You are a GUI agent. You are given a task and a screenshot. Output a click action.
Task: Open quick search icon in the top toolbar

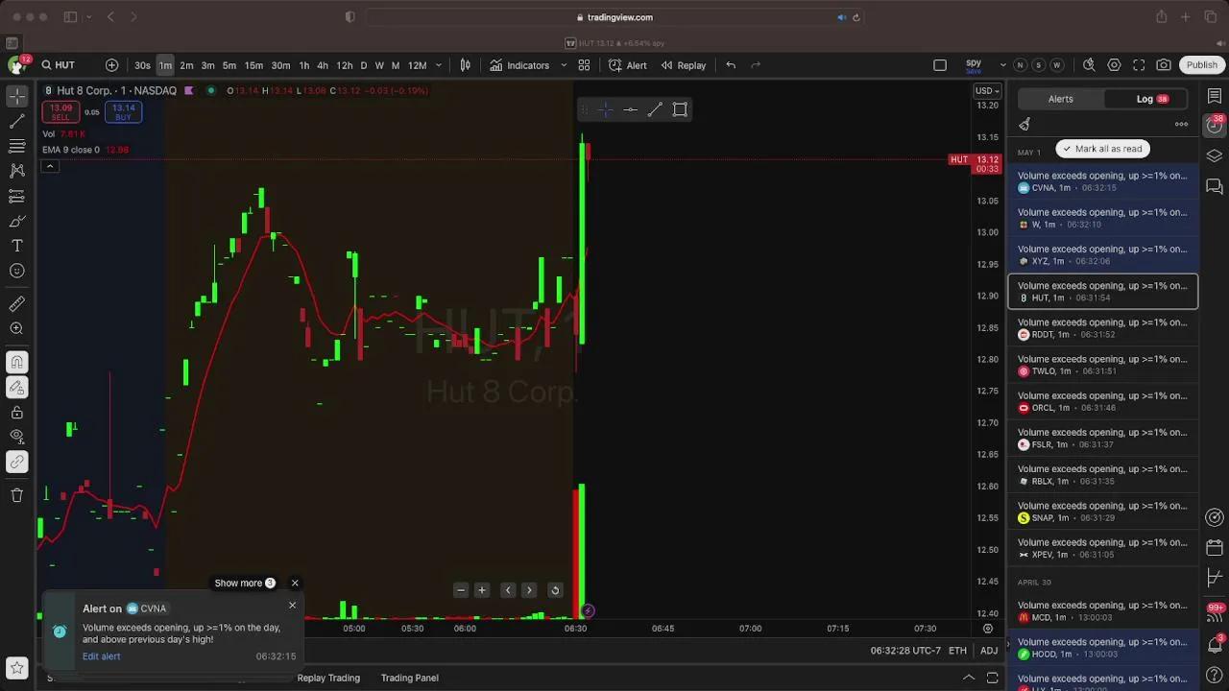click(x=1089, y=65)
